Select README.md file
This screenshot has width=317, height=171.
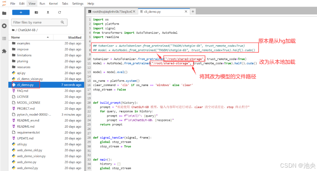click(46, 127)
